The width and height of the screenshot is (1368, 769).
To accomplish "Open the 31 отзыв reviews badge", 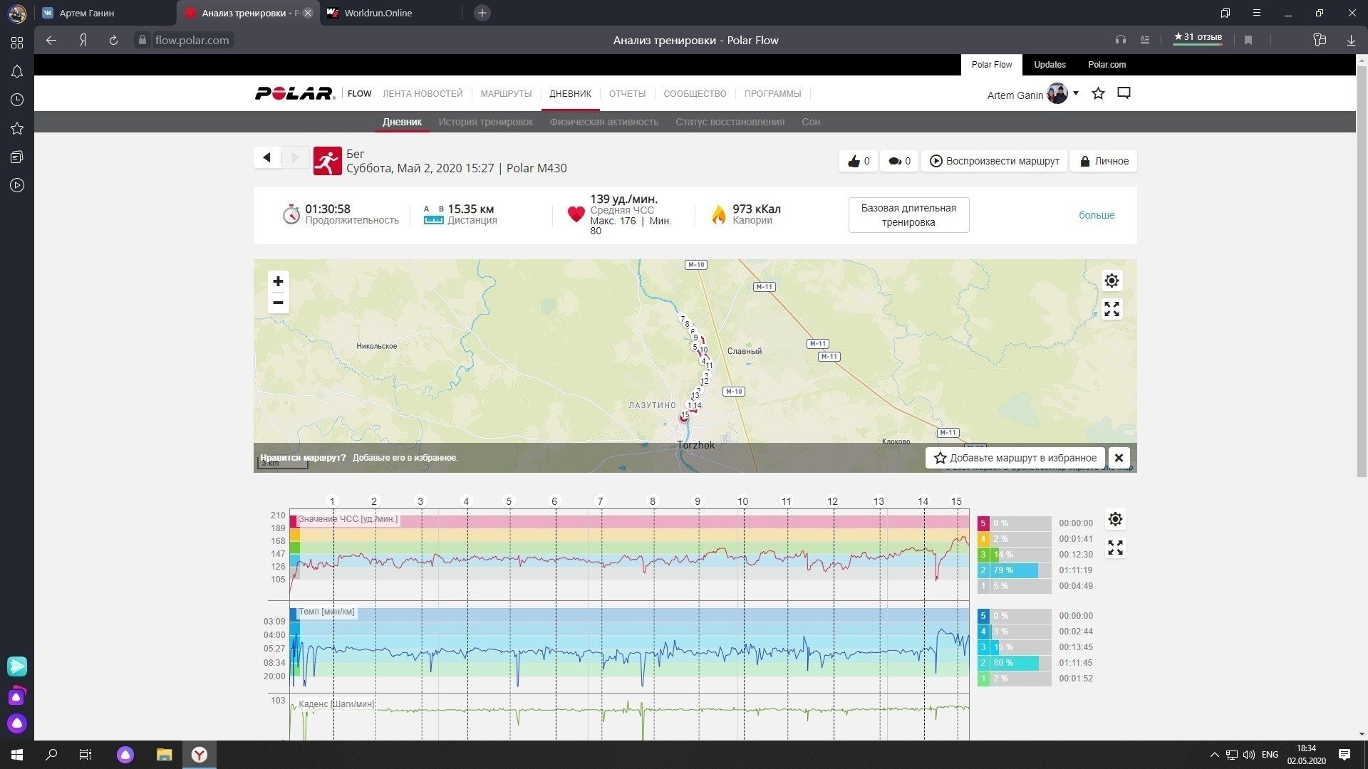I will [x=1198, y=38].
